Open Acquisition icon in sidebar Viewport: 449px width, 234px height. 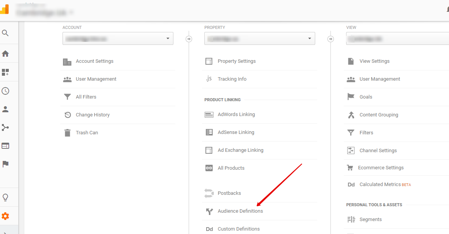pos(5,127)
